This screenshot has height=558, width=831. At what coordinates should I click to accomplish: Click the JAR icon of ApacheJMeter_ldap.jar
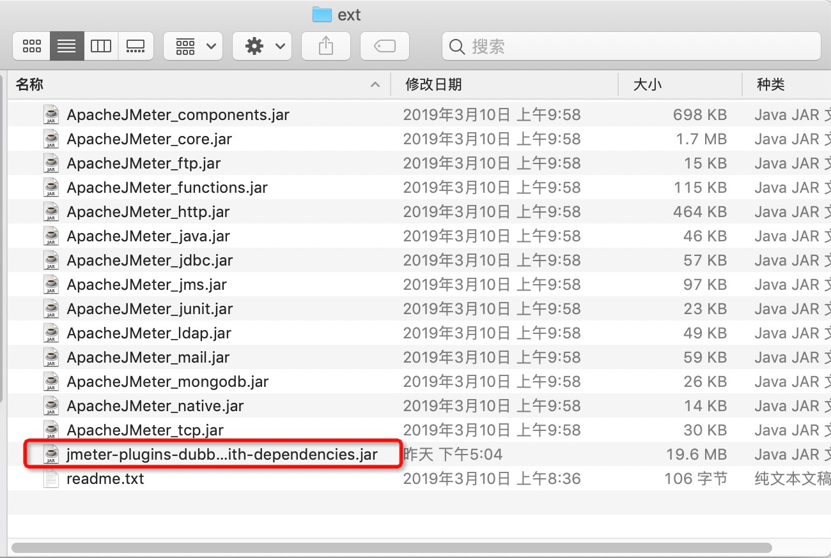coord(51,333)
